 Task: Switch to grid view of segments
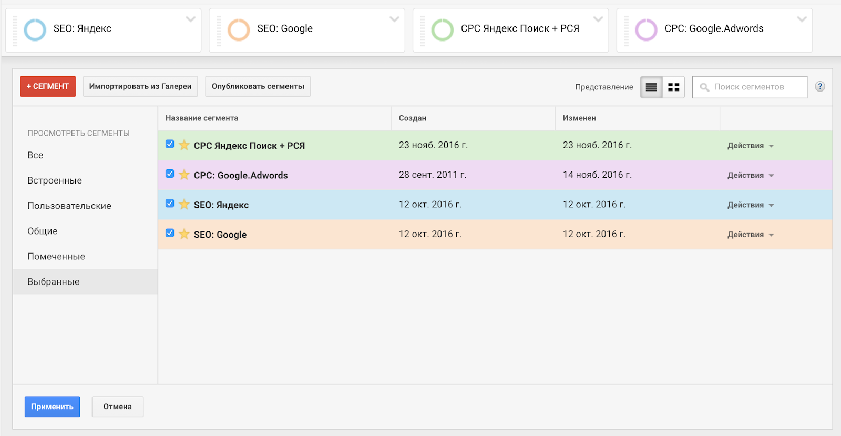673,87
